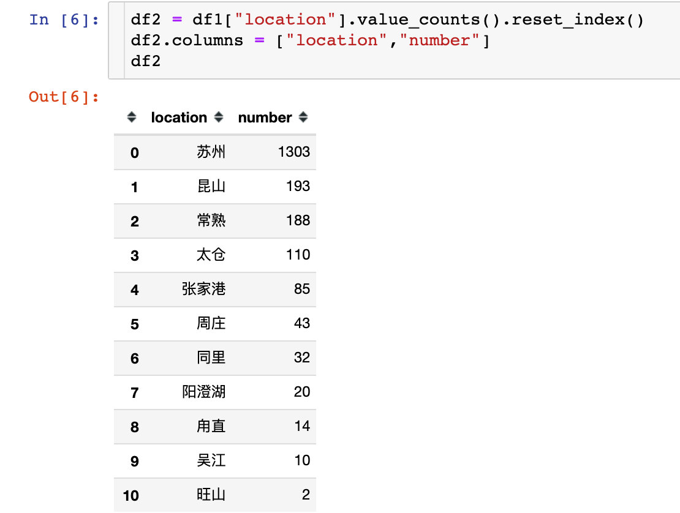Select the cell 同里
This screenshot has width=680, height=513.
[211, 357]
